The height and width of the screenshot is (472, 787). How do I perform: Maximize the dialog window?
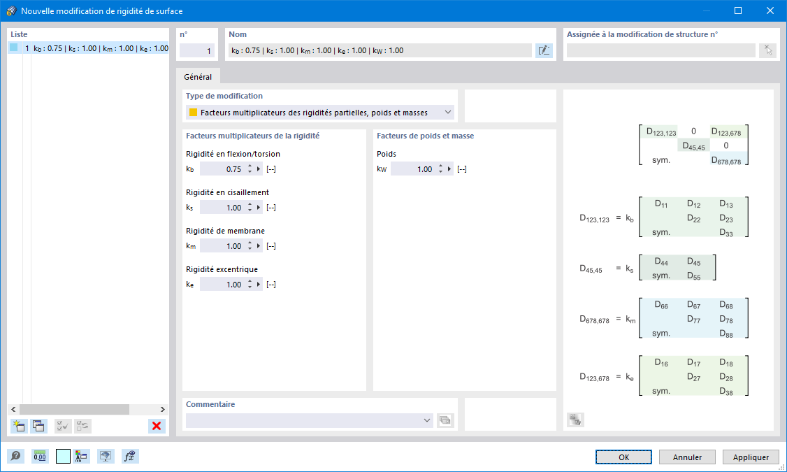[x=738, y=10]
